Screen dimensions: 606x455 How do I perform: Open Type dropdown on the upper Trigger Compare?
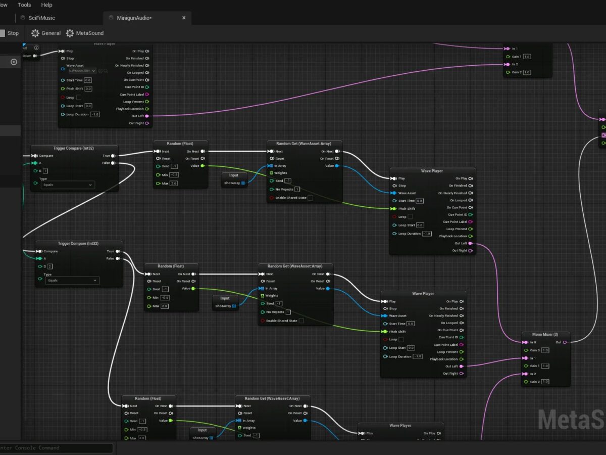(x=69, y=186)
